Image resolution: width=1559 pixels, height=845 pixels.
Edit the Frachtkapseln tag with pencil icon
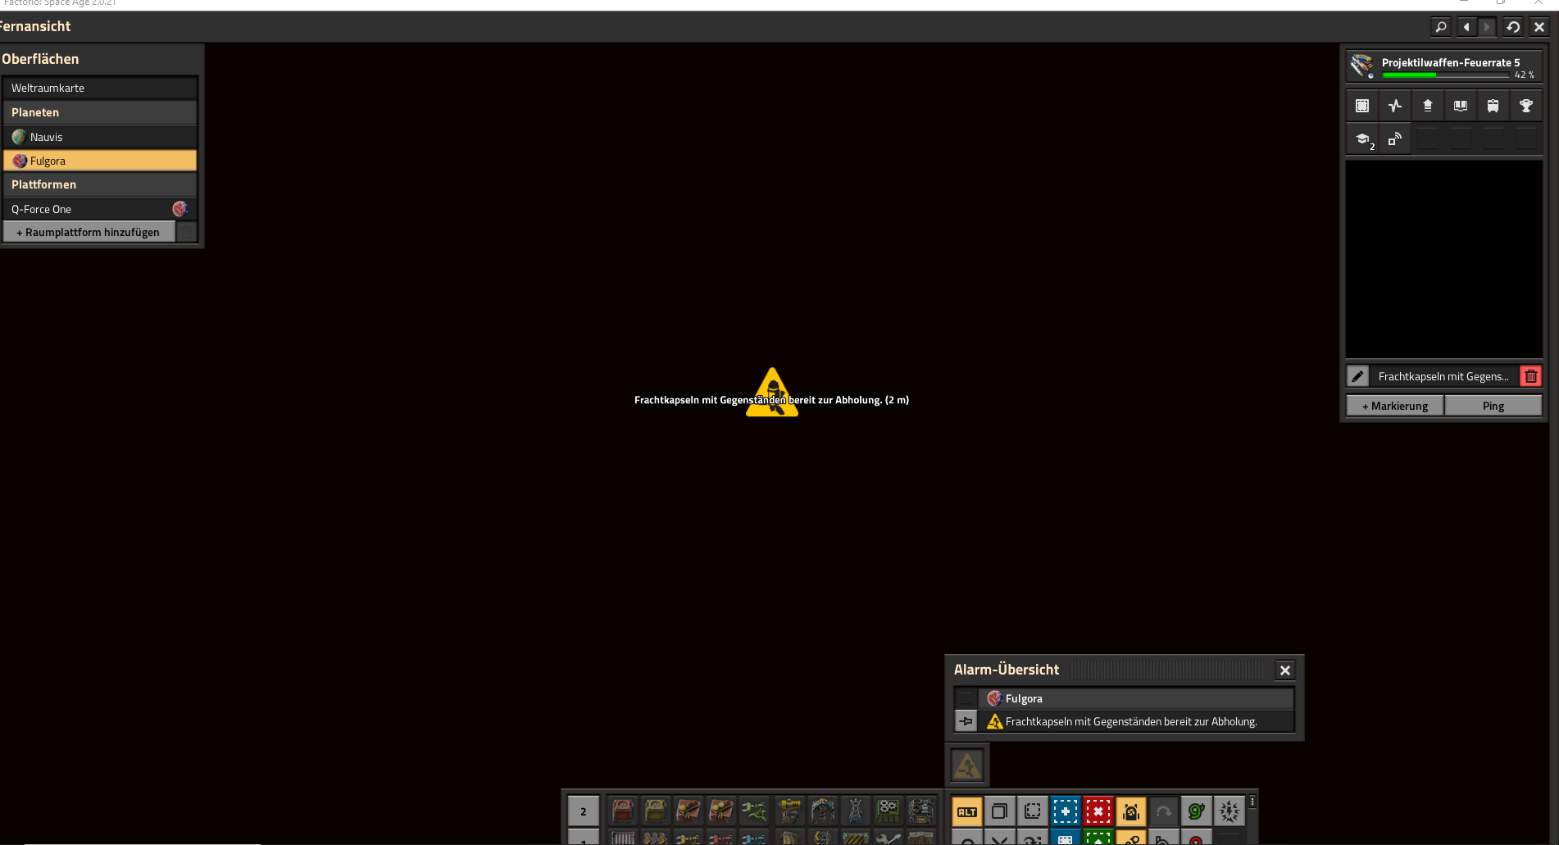(1358, 376)
